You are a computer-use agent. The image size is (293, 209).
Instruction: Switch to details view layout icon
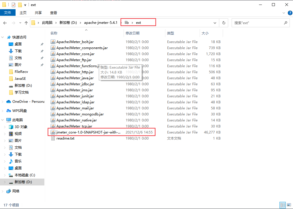coord(283,205)
